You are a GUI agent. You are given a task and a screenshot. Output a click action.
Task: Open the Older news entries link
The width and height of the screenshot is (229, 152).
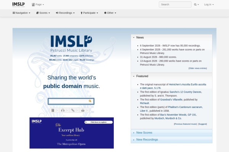(198, 68)
